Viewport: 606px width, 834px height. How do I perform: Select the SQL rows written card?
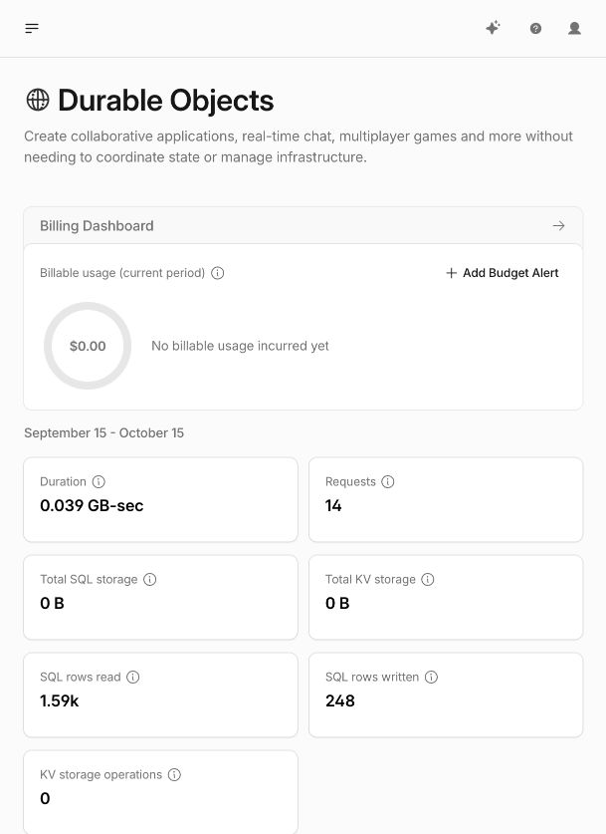[x=446, y=695]
